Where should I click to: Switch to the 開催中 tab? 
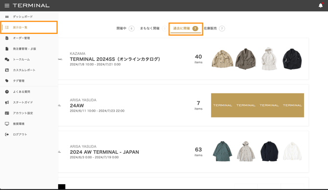click(125, 28)
